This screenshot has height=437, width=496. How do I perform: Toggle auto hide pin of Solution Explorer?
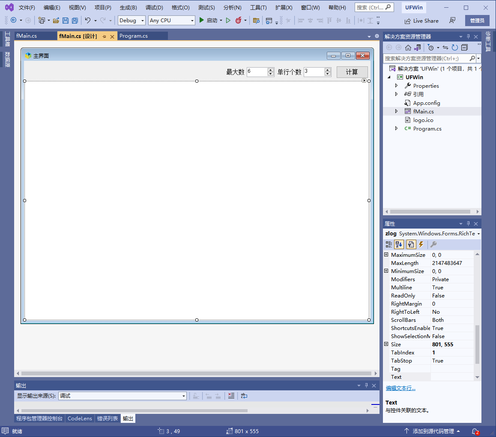click(469, 37)
